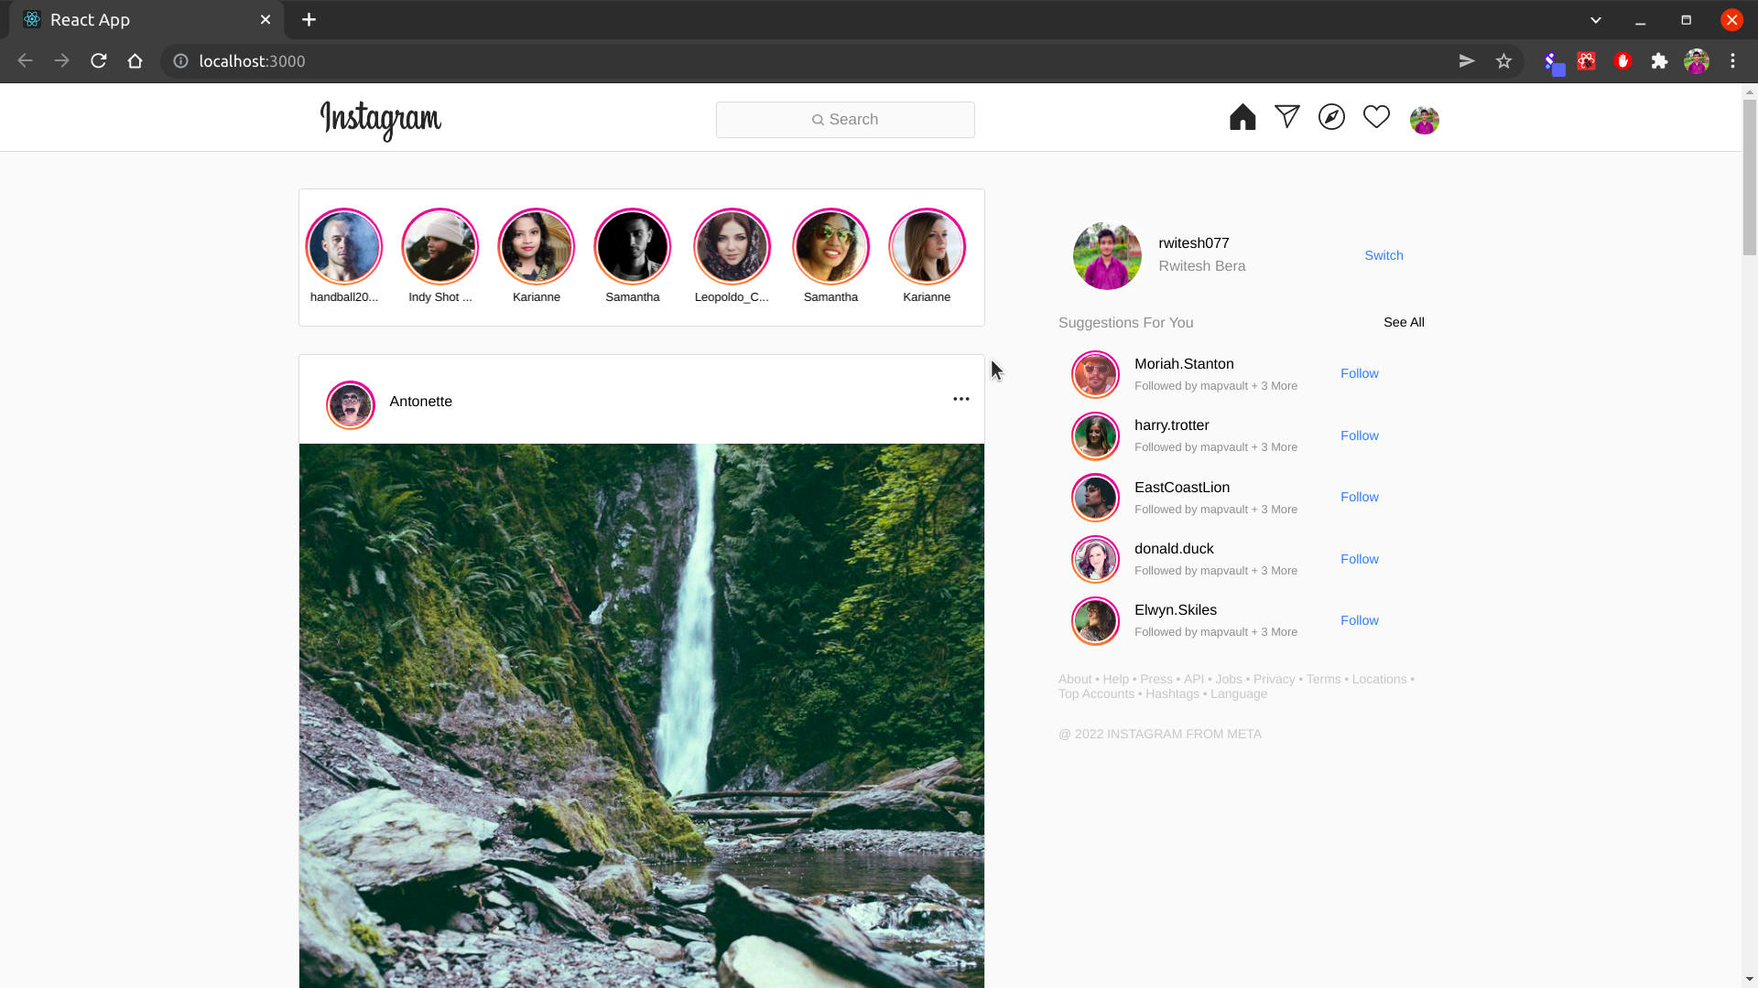Expand the tab search chevron
Image resolution: width=1758 pixels, height=988 pixels.
[x=1596, y=20]
